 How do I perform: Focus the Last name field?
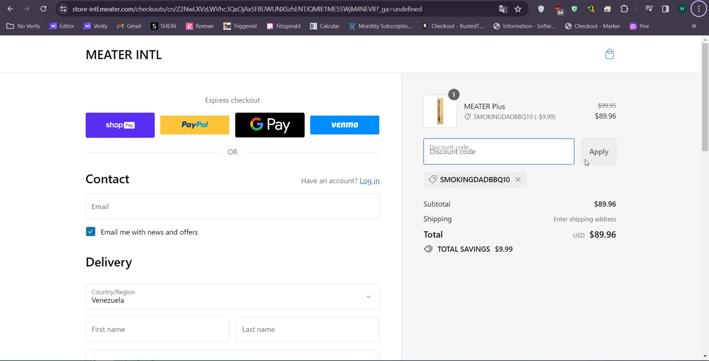click(308, 330)
